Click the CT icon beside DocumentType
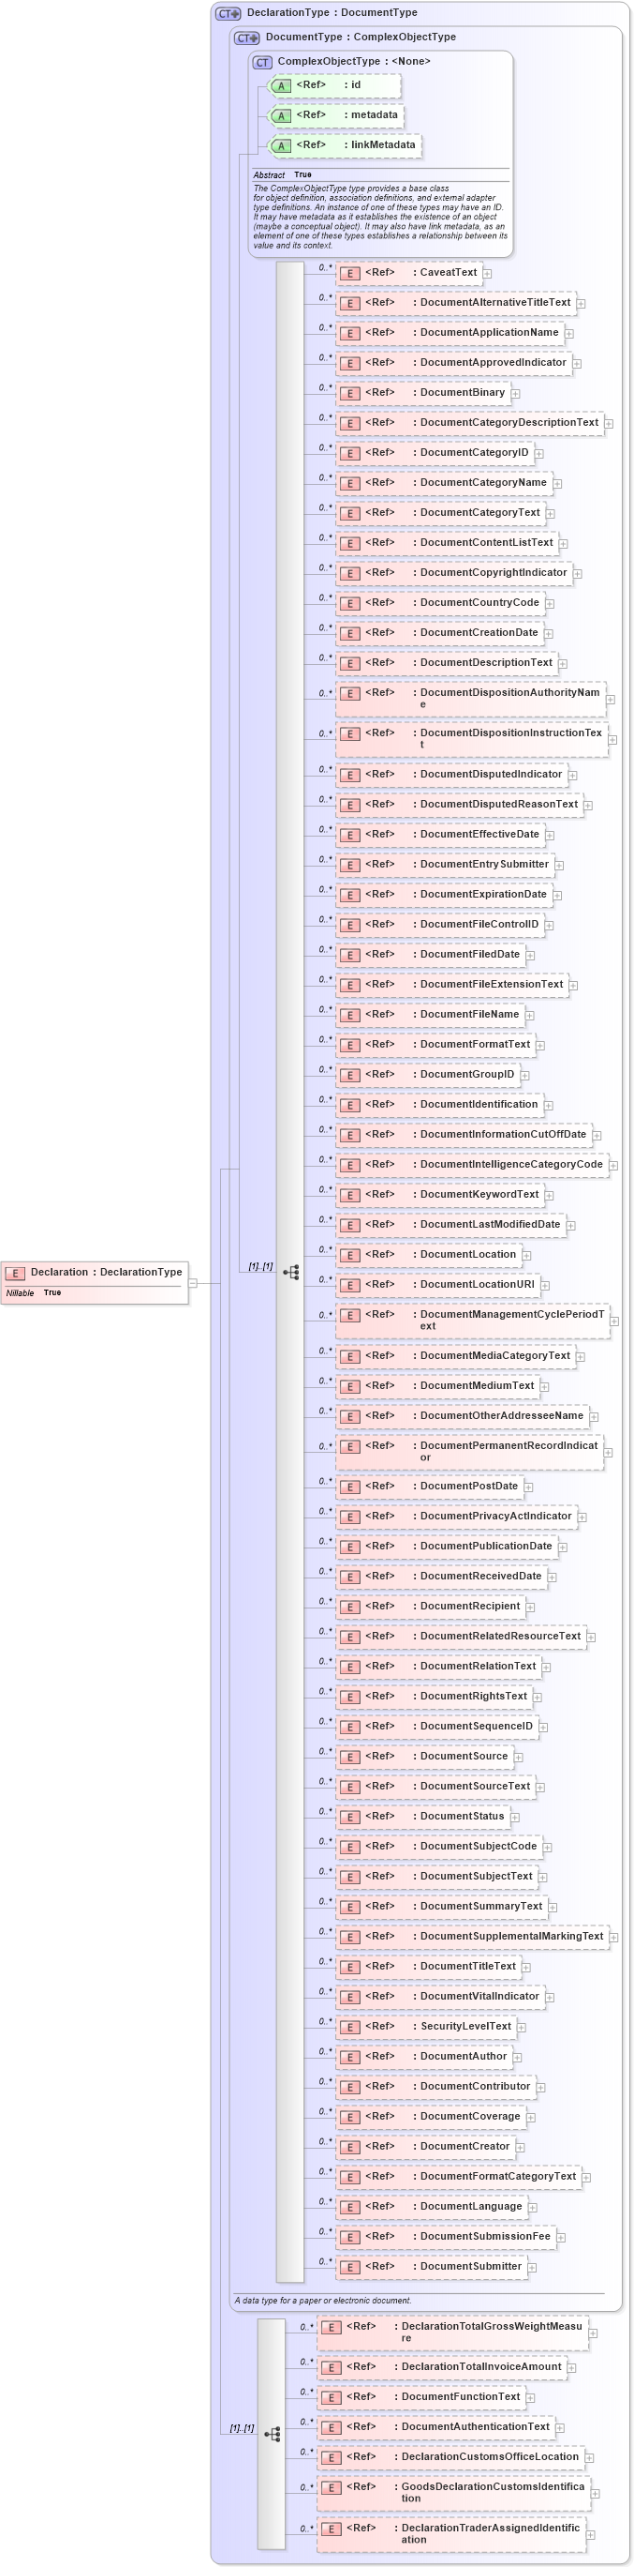 pyautogui.click(x=247, y=38)
